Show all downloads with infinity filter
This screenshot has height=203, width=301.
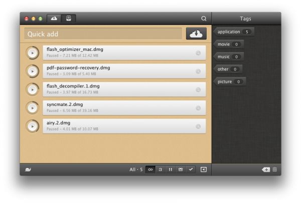tap(150, 169)
